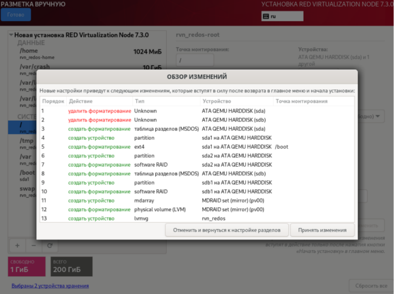
Task: Collapse the Новая установка RED Virtualization Node tree
Action: coord(11,35)
